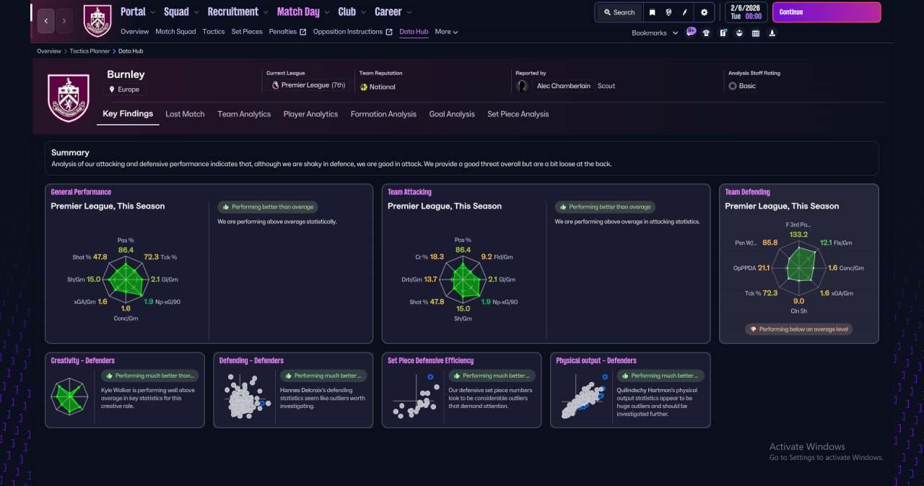The height and width of the screenshot is (486, 924).
Task: Open the messages inbox icon with 9+ badge
Action: (691, 32)
